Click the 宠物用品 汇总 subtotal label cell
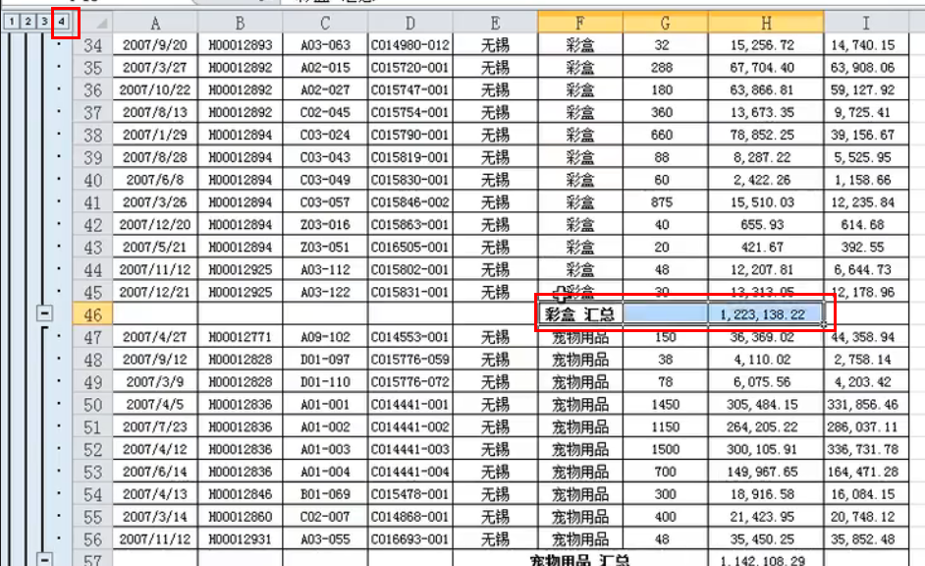925x566 pixels. point(579,559)
